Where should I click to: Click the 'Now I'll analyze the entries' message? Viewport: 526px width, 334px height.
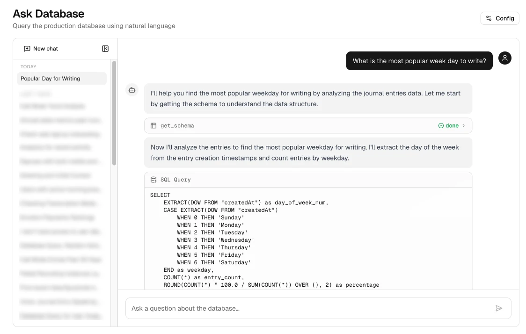coord(308,152)
